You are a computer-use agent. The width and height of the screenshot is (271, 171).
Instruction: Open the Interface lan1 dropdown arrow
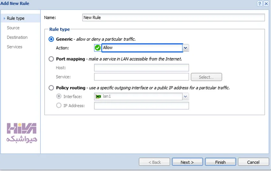coord(186,96)
